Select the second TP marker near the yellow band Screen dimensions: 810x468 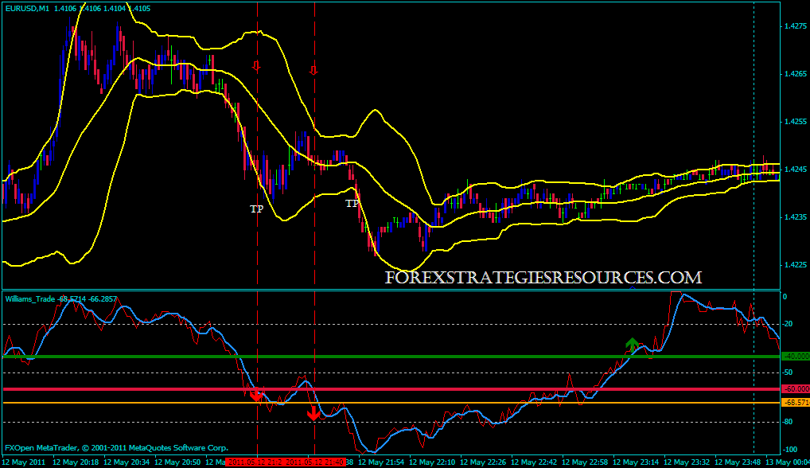point(351,203)
